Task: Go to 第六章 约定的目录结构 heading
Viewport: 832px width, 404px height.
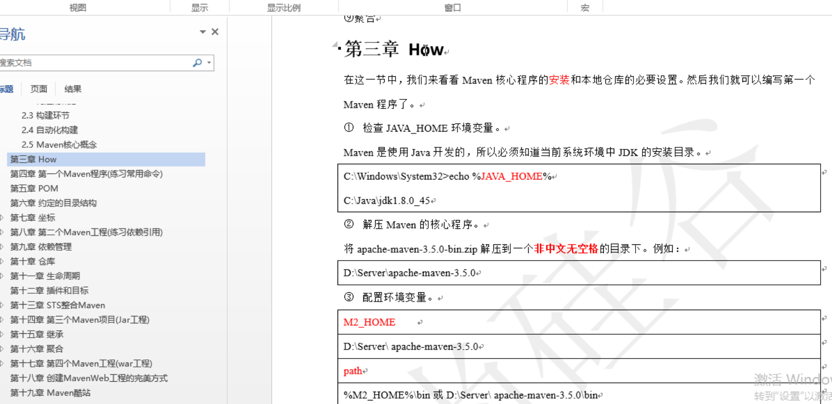Action: click(x=53, y=203)
